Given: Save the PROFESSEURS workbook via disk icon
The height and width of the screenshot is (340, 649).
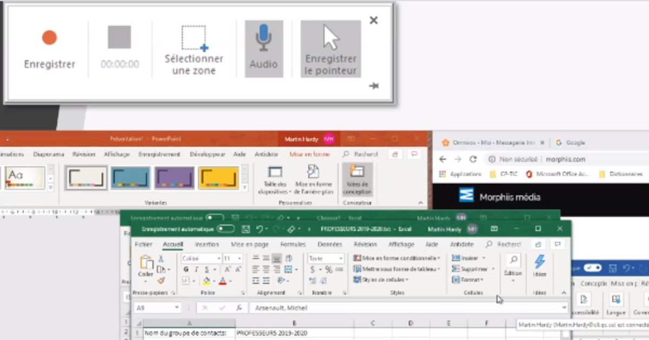Looking at the screenshot, I should click(x=246, y=229).
